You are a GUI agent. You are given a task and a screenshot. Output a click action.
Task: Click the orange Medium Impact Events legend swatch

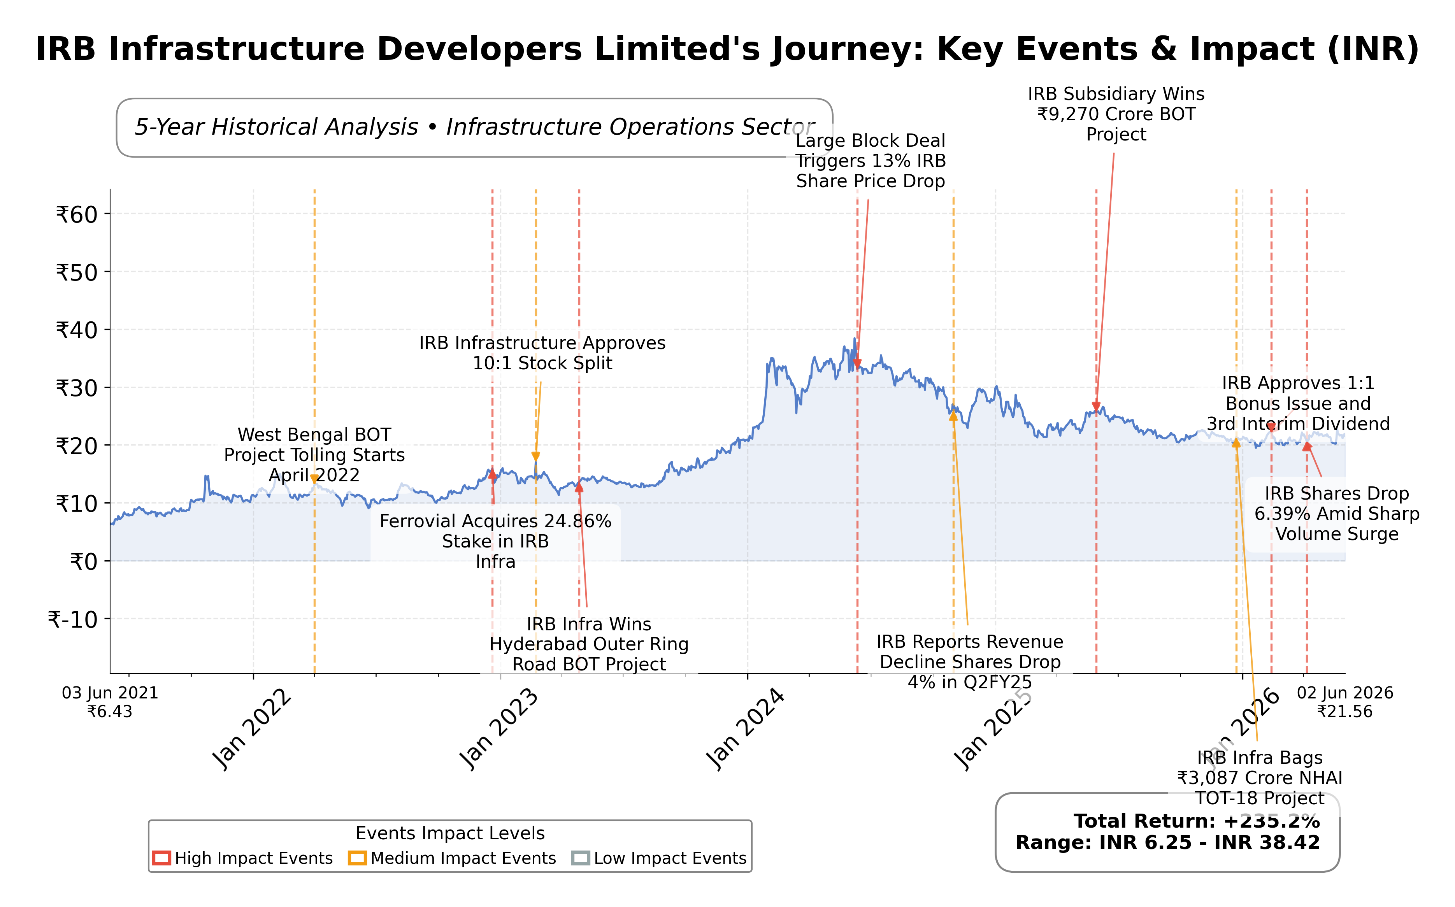point(358,858)
